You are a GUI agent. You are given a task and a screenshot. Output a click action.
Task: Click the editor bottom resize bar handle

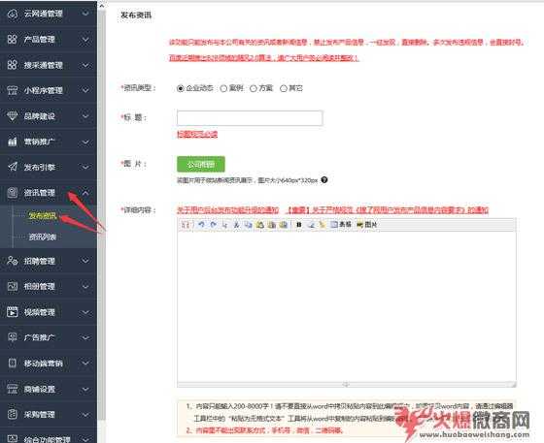[x=346, y=384]
